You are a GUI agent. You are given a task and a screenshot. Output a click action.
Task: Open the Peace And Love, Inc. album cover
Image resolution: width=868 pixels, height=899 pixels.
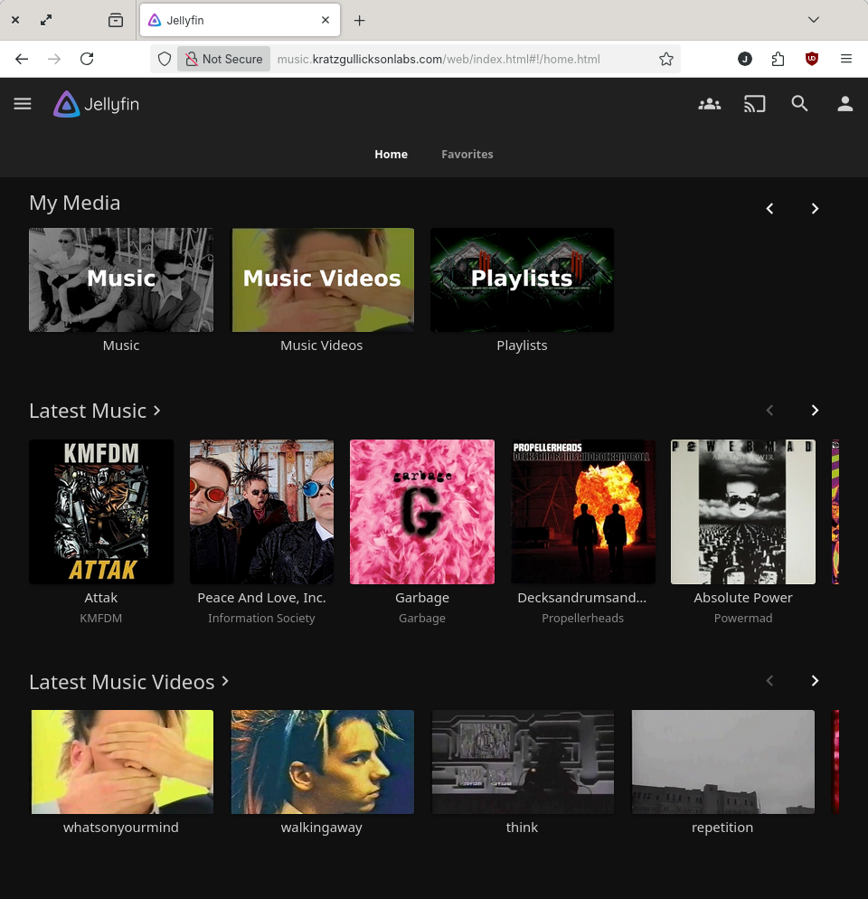pos(261,512)
